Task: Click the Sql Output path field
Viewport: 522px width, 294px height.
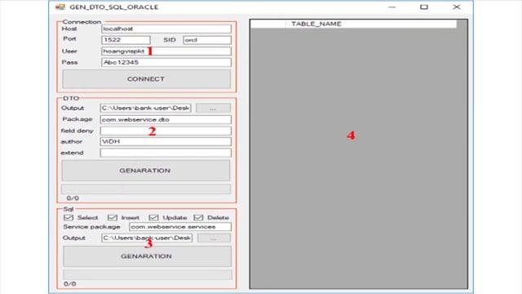Action: point(147,238)
